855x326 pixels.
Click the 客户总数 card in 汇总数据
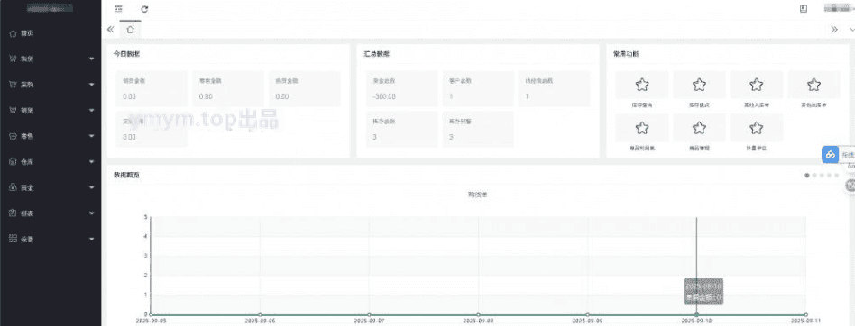point(478,89)
